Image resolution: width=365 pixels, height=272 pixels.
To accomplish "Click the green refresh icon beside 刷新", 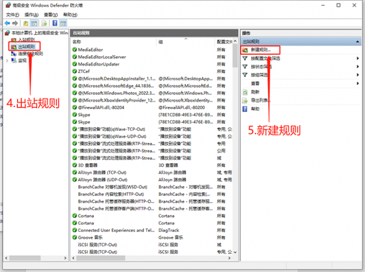I will (x=245, y=92).
